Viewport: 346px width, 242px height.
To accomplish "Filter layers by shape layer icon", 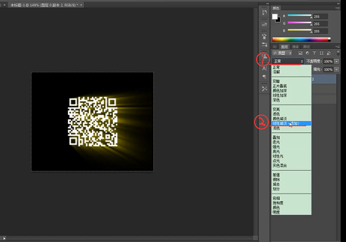I will (x=322, y=53).
